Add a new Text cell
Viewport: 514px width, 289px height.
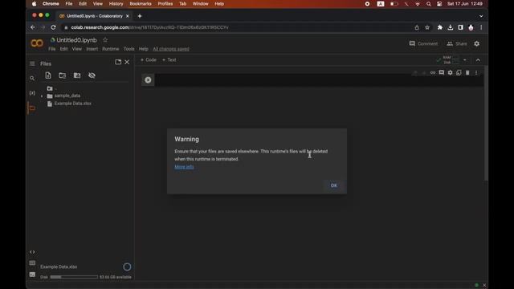(x=169, y=60)
